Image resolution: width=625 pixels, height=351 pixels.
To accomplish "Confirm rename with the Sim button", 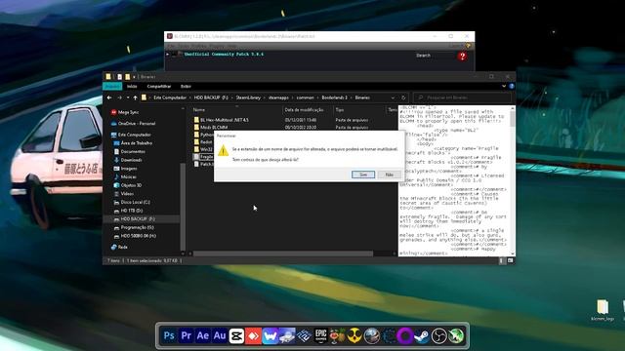I will [363, 175].
